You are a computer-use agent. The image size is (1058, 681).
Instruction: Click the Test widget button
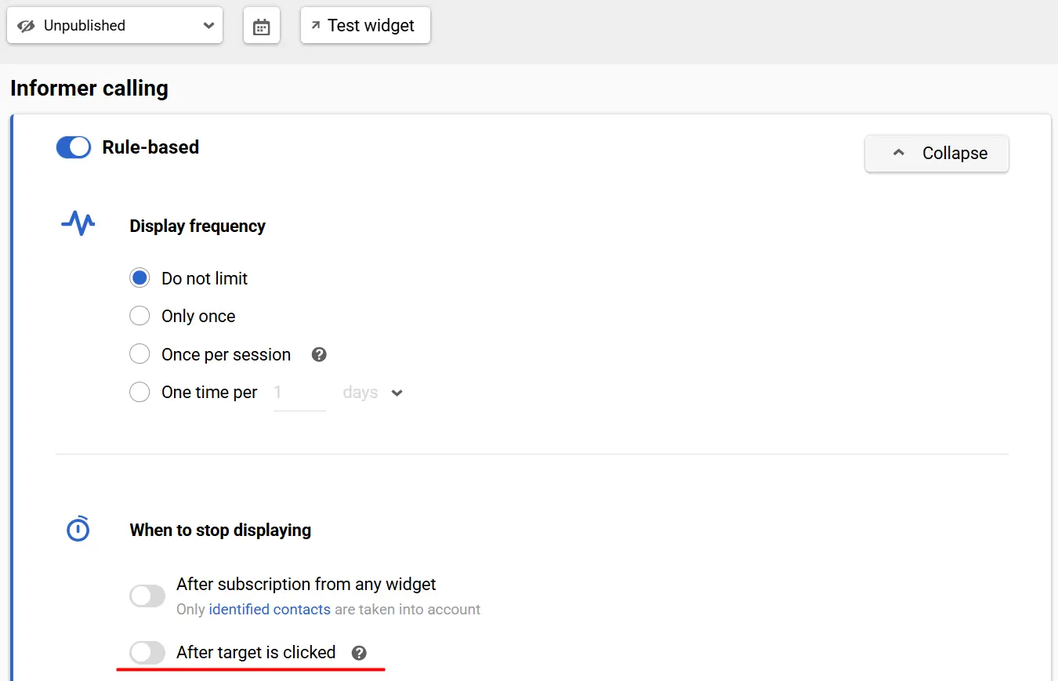pyautogui.click(x=365, y=26)
